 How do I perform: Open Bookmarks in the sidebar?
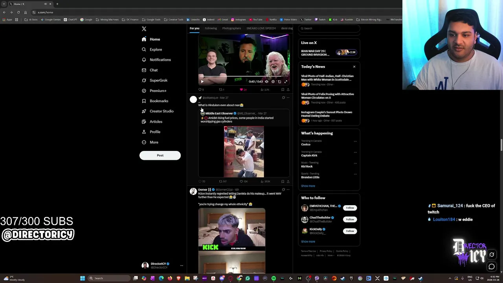(155, 101)
